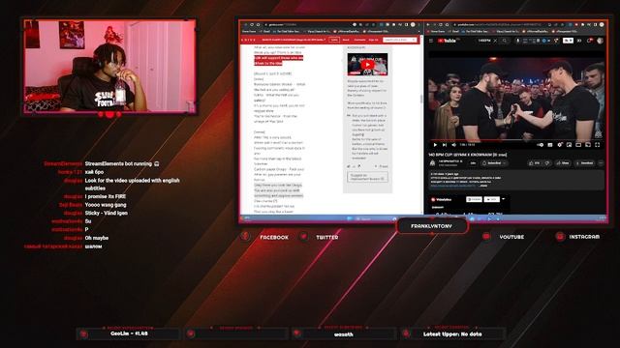Screen dimensions: 620x348
Task: Seek on YouTube video progress bar
Action: [516, 139]
